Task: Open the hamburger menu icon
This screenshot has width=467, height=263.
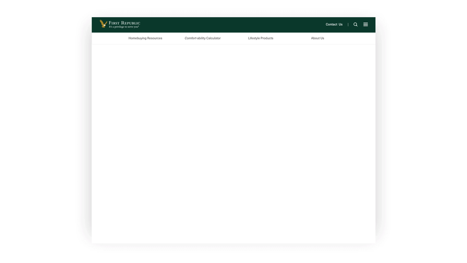Action: [365, 24]
